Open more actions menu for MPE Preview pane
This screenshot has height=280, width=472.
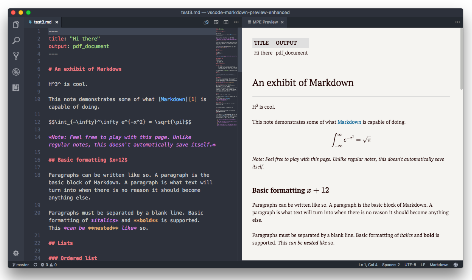pos(457,22)
